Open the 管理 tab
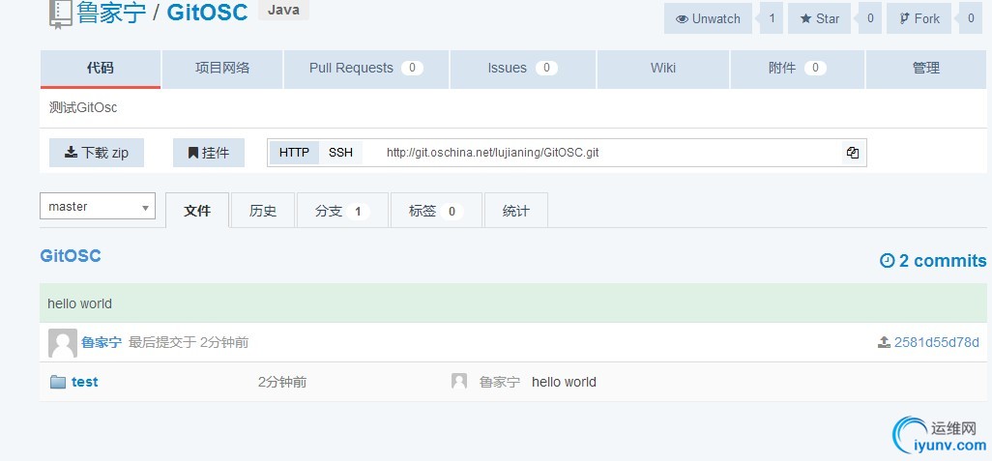The image size is (992, 461). tap(926, 69)
